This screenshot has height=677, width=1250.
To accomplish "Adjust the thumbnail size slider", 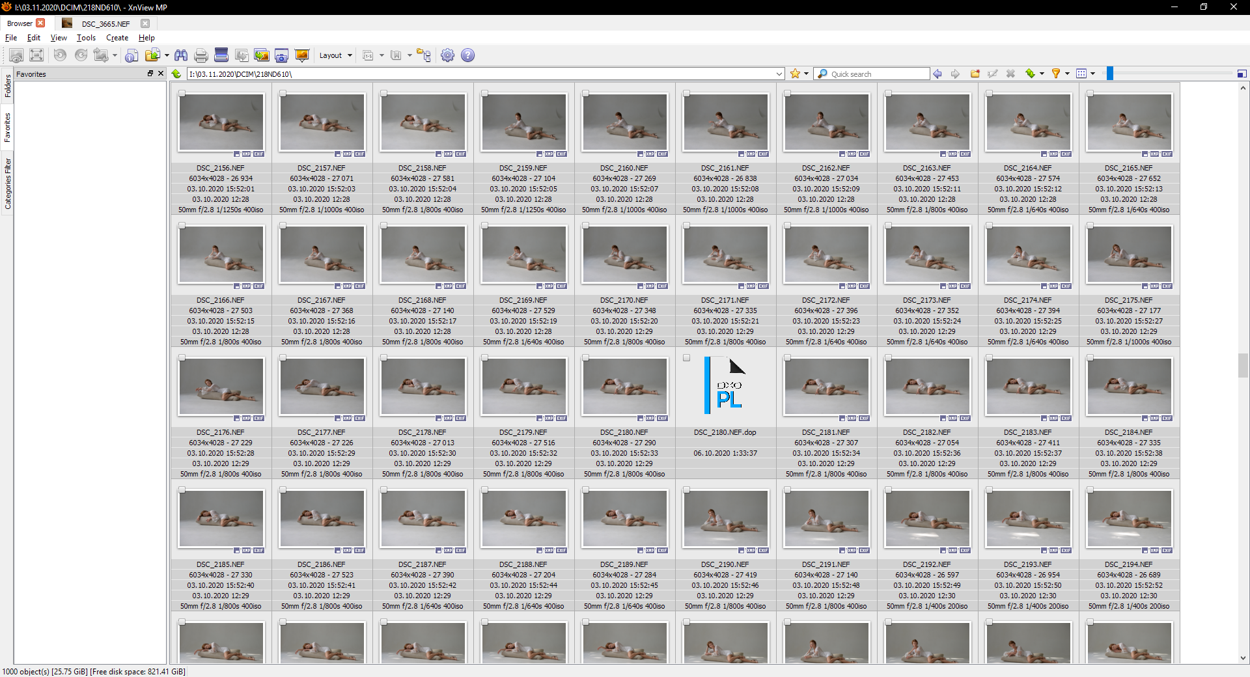I will tap(1110, 74).
